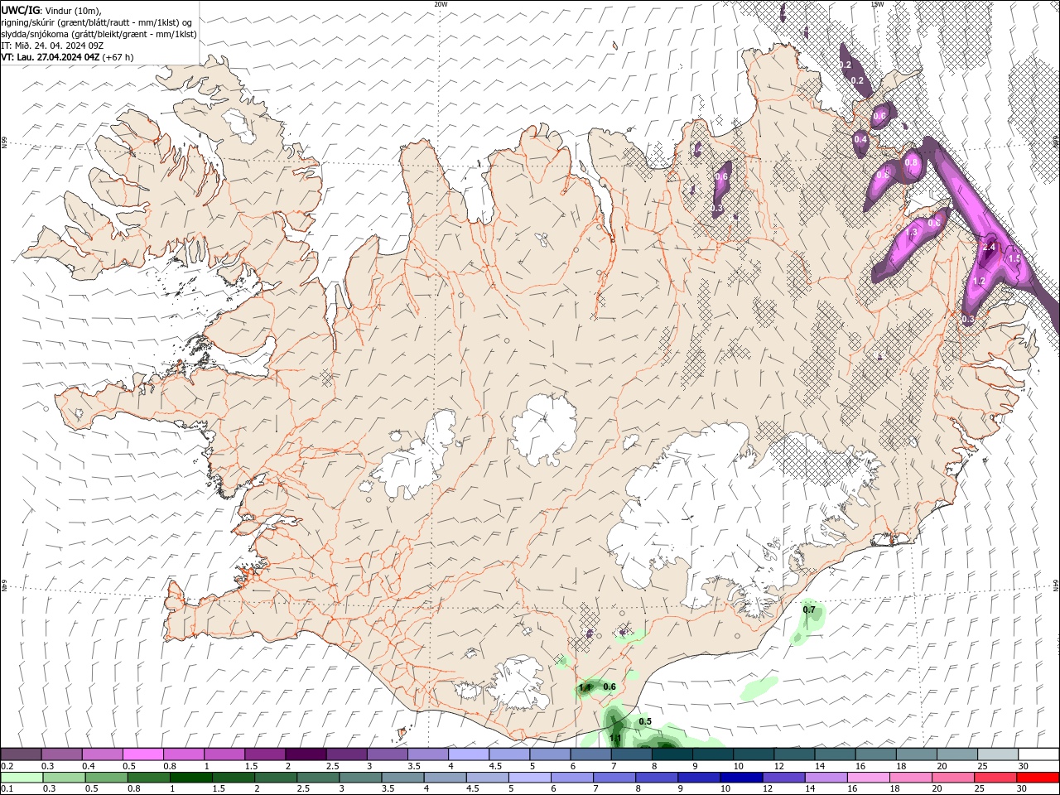The image size is (1060, 795).
Task: Select upper legend swatch labeled 18
Action: (917, 754)
